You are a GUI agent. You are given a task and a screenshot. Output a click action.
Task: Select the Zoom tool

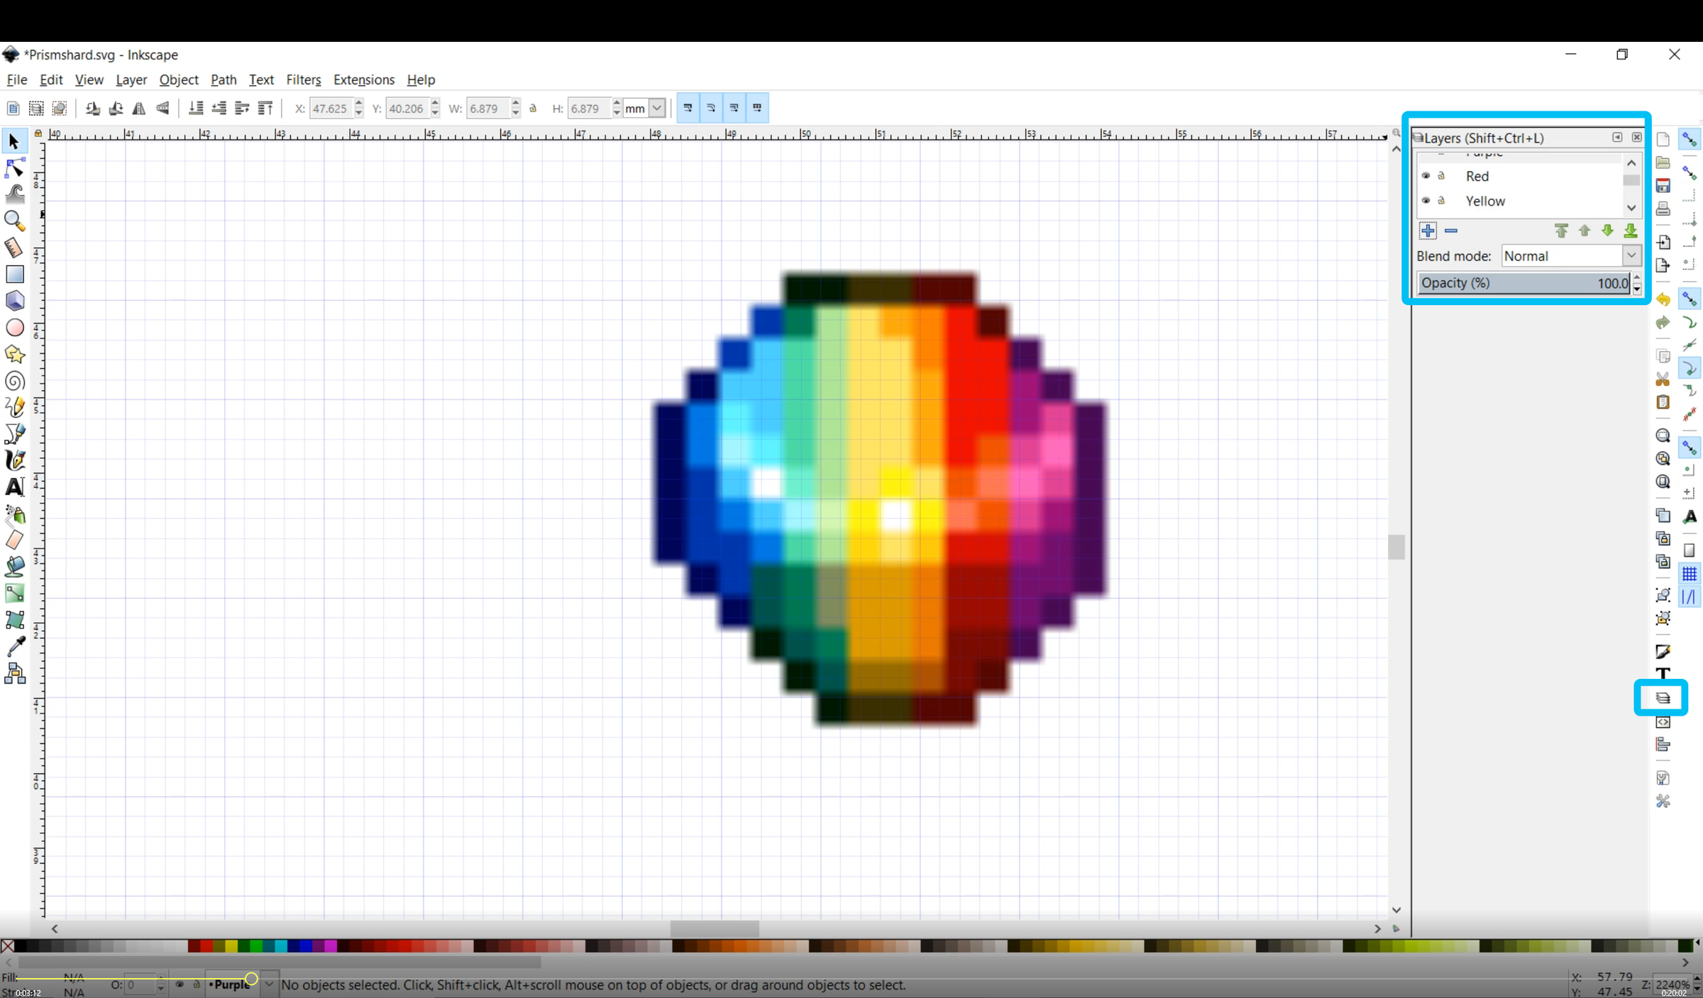point(14,221)
